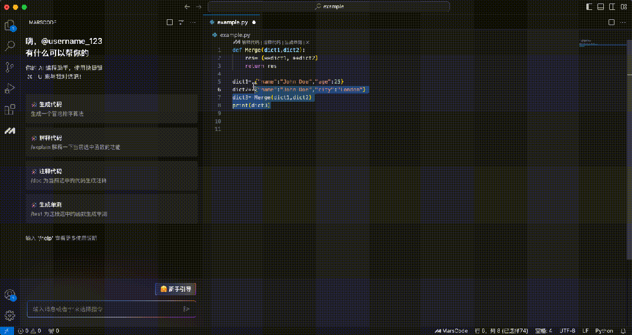
Task: Open the Manage settings gear
Action: (10, 315)
